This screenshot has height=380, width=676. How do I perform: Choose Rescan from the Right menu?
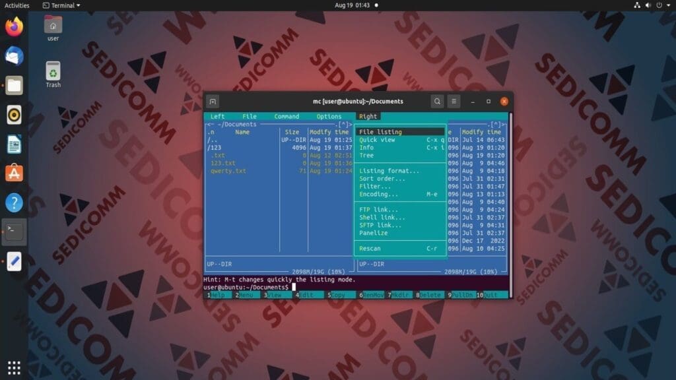[400, 249]
